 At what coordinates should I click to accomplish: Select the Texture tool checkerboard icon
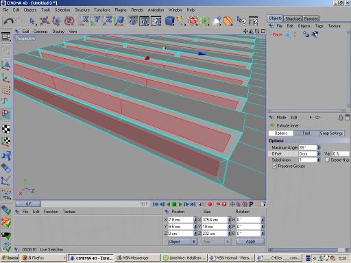[x=5, y=129]
